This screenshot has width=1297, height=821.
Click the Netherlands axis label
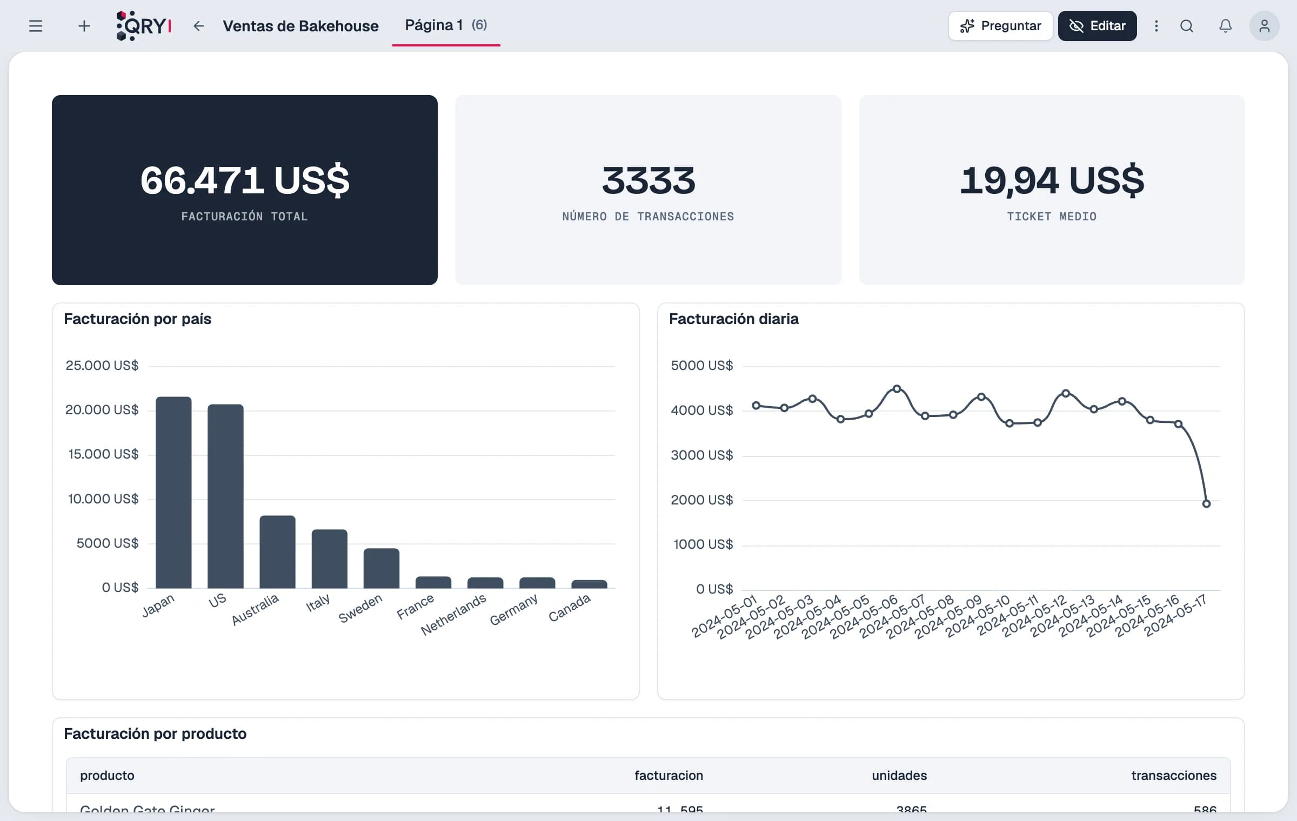(453, 614)
